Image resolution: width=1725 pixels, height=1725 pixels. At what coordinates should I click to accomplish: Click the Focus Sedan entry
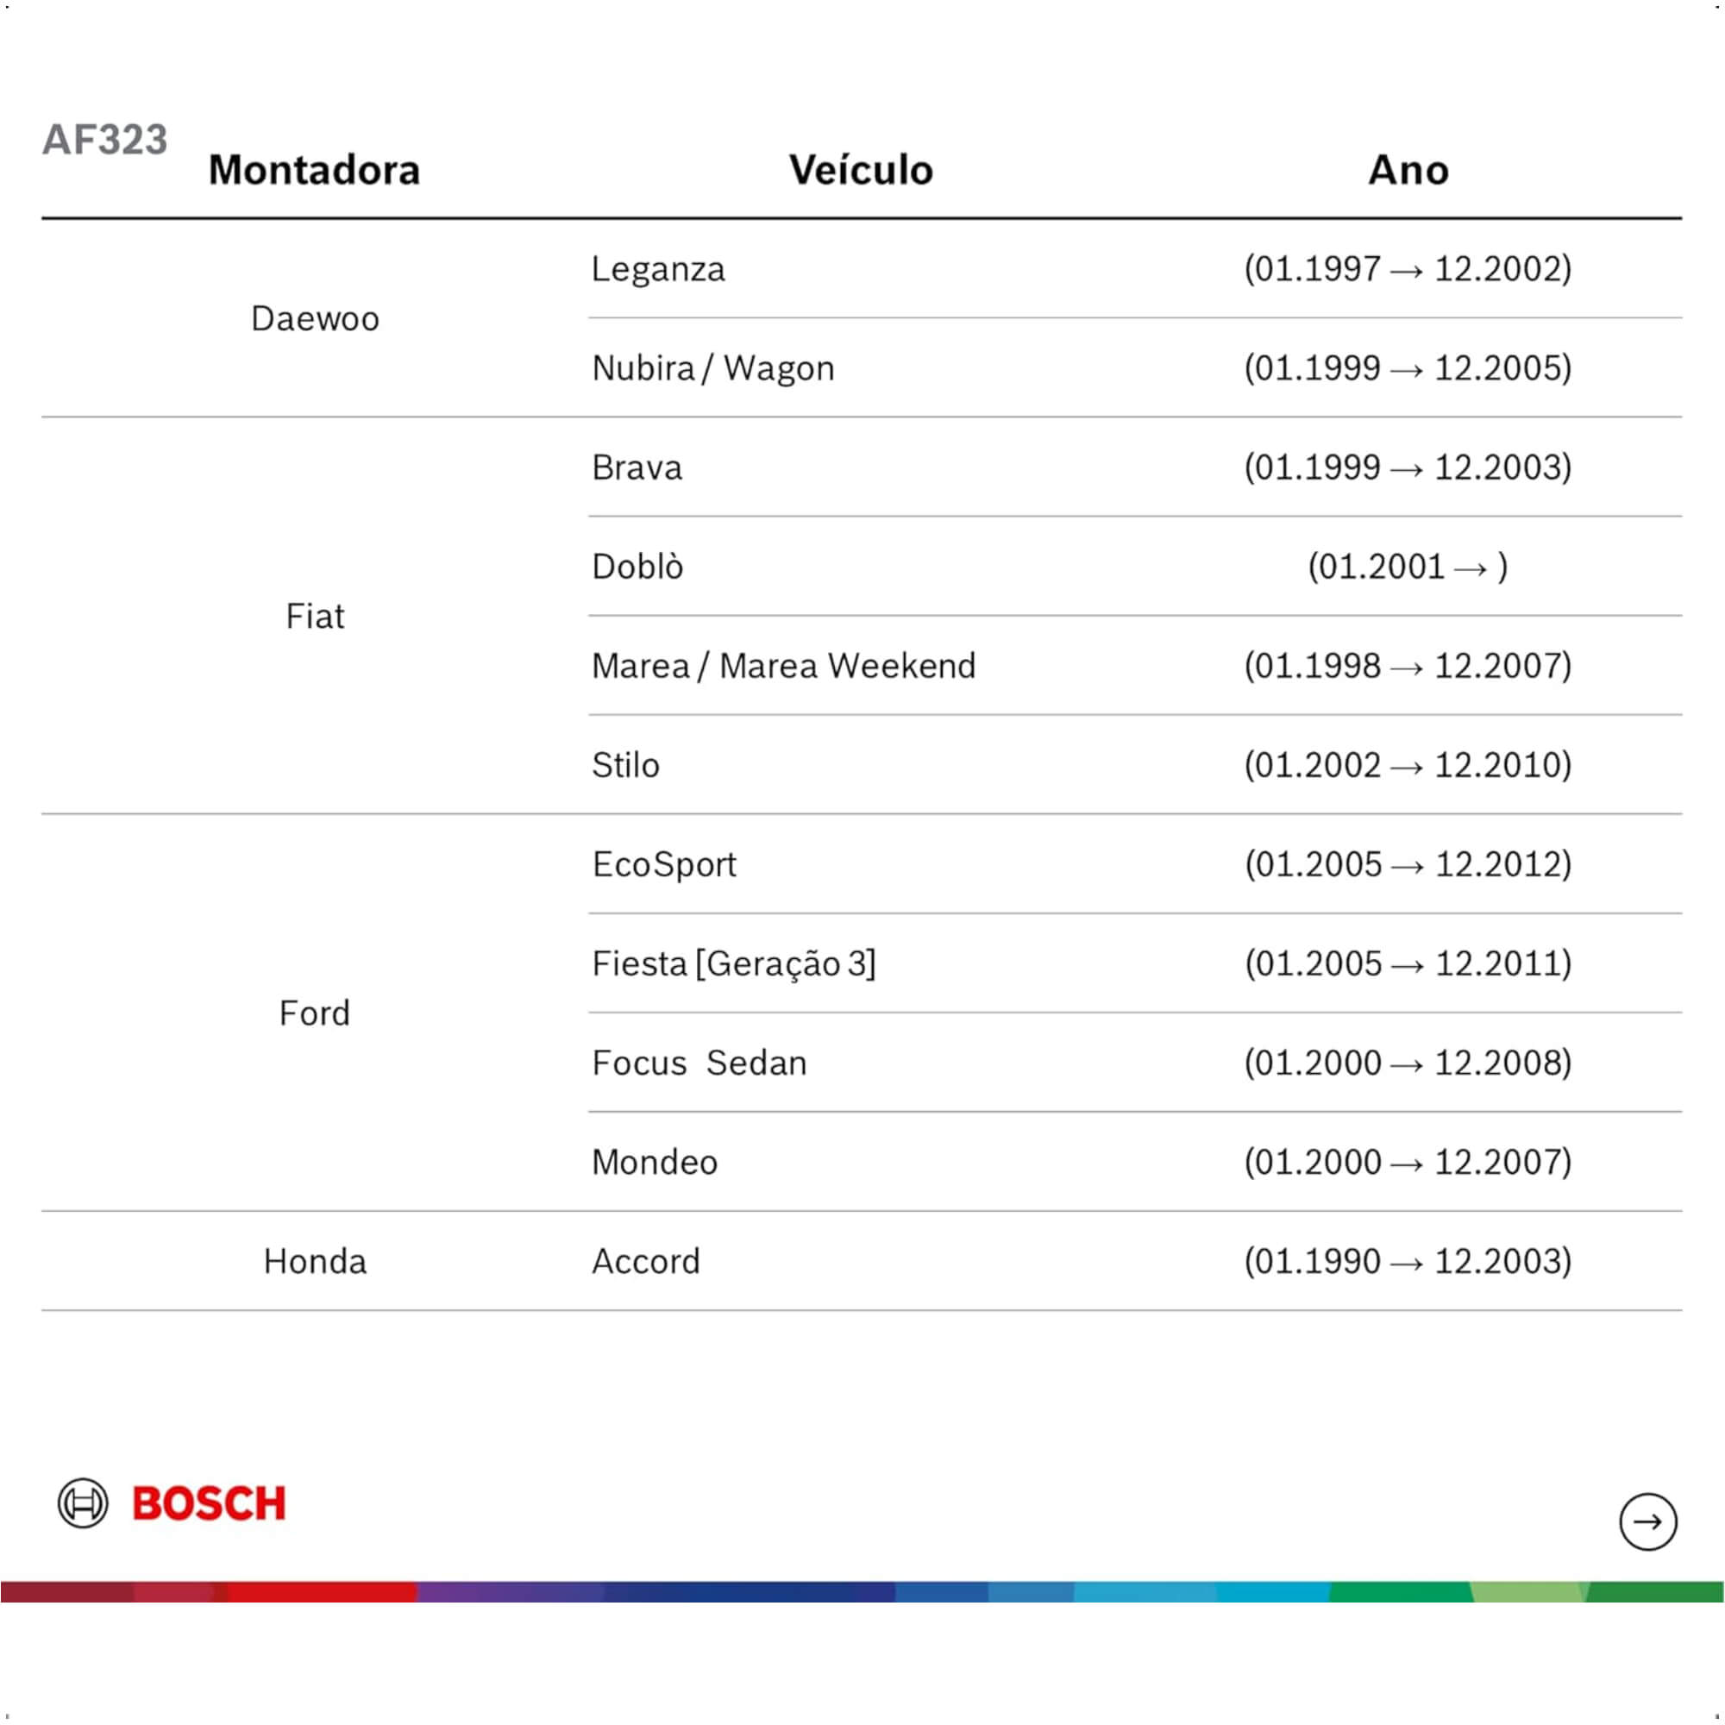coord(699,1063)
